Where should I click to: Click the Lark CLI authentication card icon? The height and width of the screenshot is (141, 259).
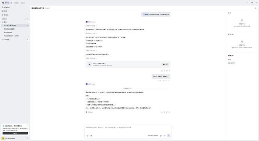[90, 64]
